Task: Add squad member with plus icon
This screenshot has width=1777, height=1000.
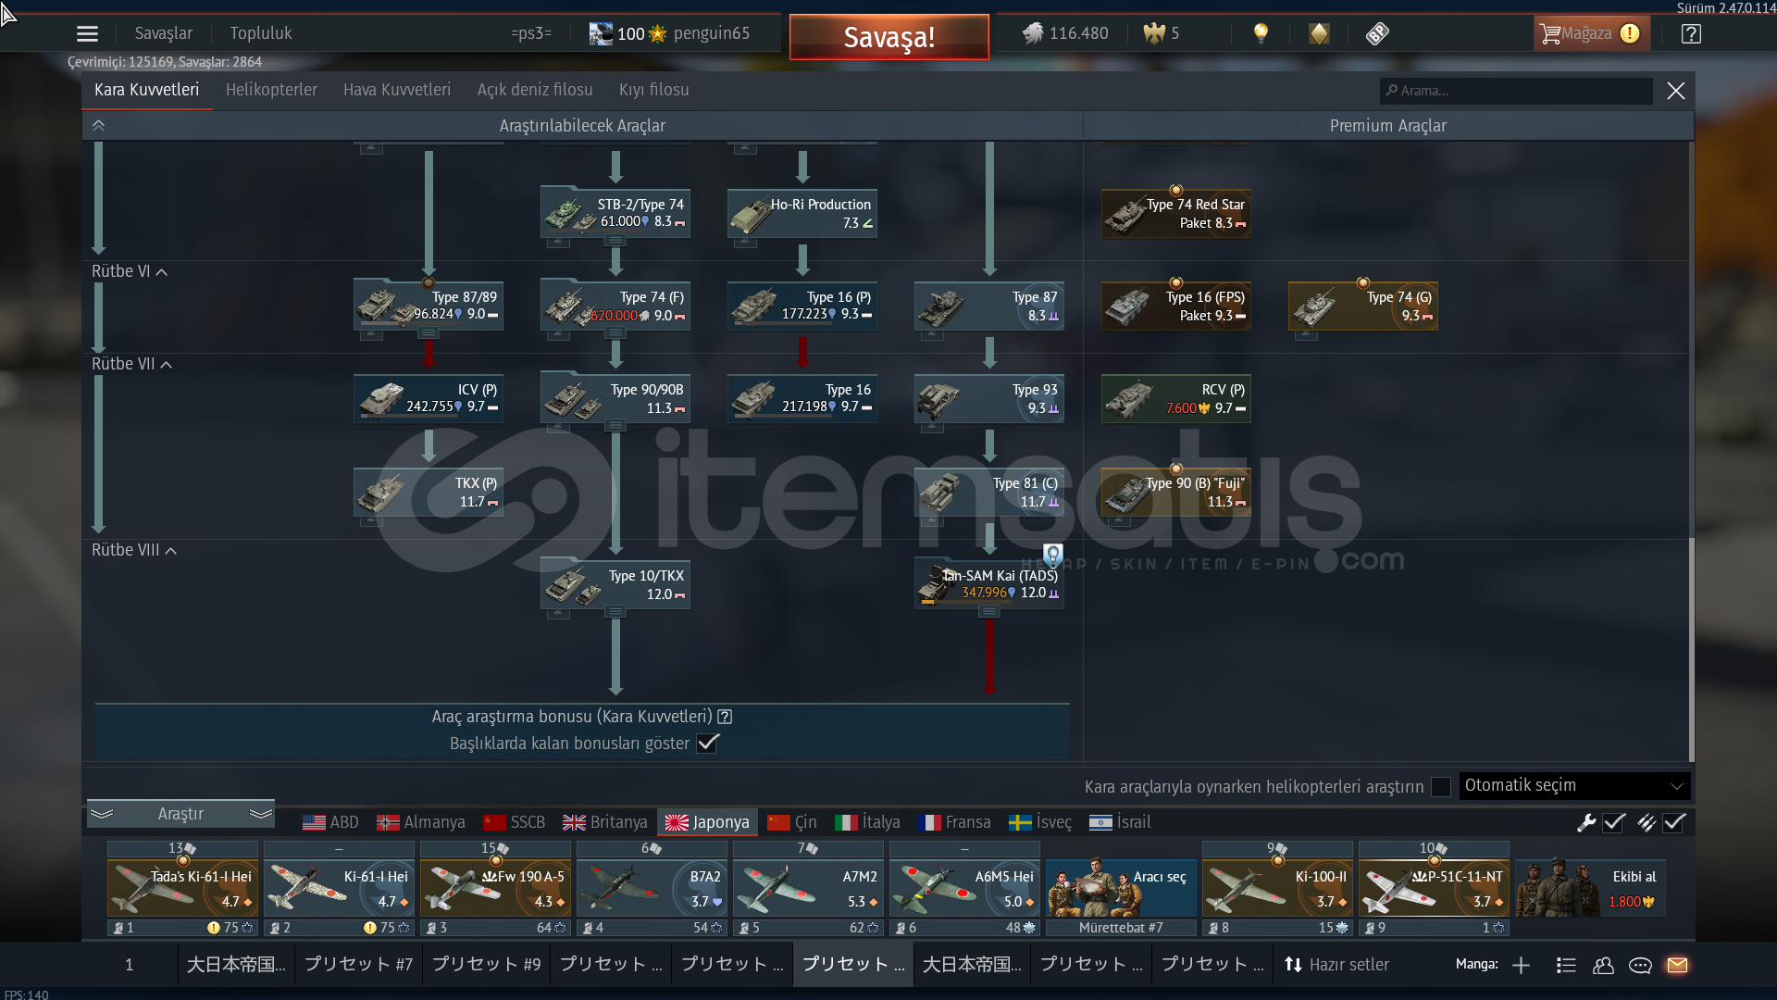Action: (1521, 965)
